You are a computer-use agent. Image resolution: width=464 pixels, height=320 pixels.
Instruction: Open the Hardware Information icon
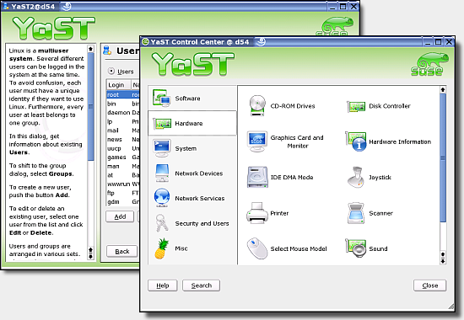point(356,141)
